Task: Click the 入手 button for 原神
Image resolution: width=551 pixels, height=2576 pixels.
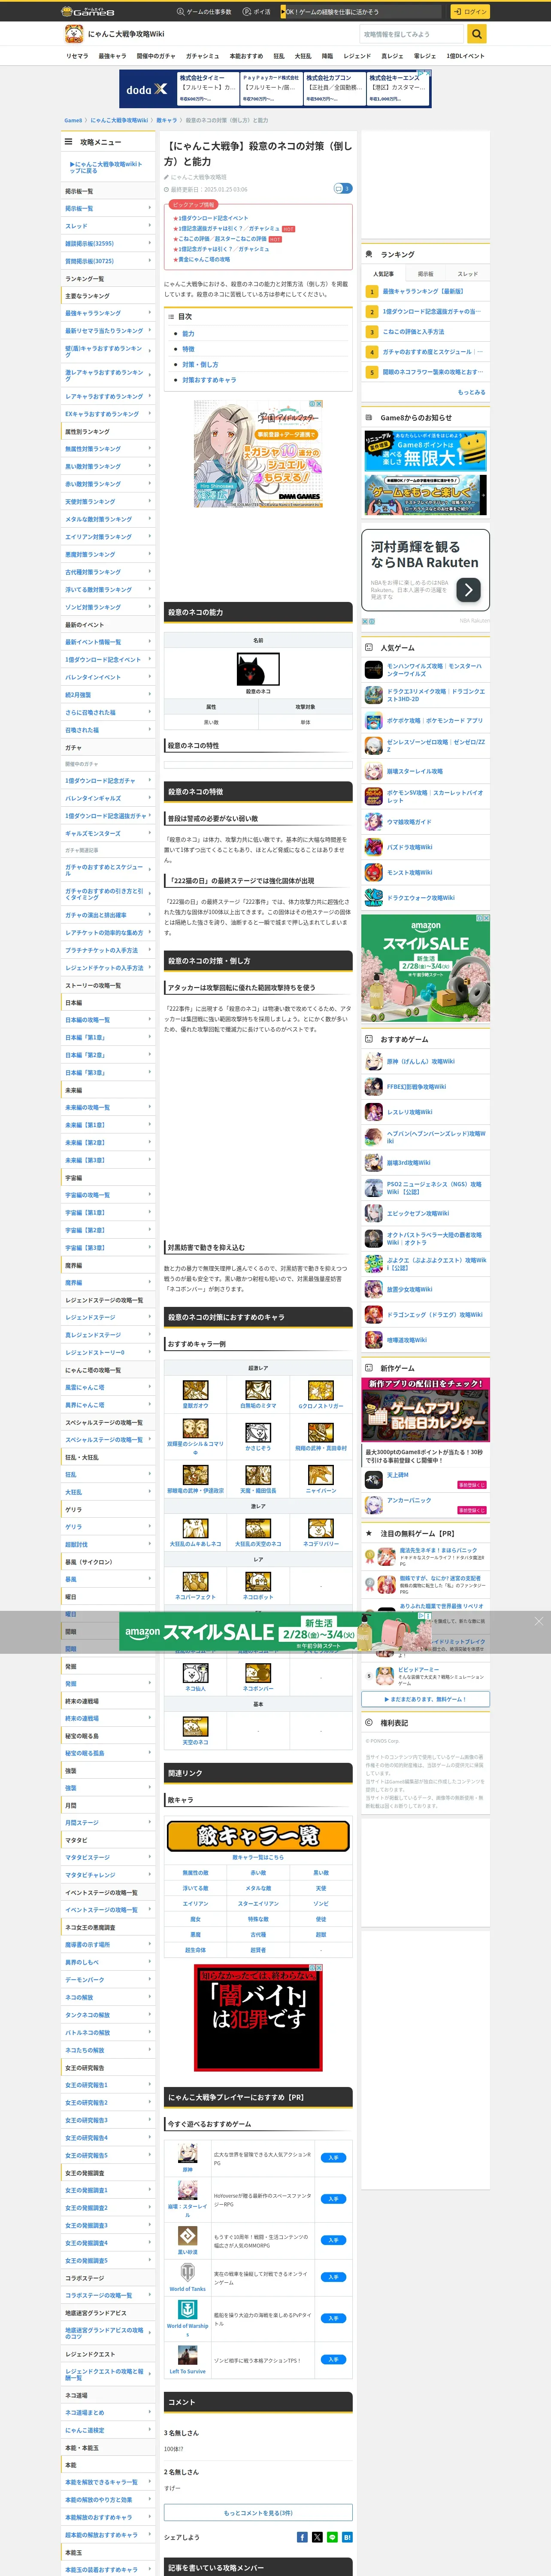Action: pyautogui.click(x=334, y=2157)
